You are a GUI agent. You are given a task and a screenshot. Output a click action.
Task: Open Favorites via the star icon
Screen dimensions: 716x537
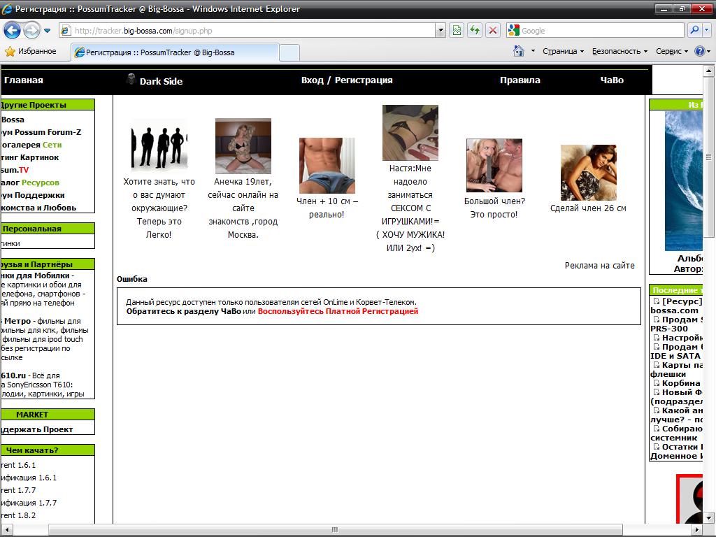[10, 52]
